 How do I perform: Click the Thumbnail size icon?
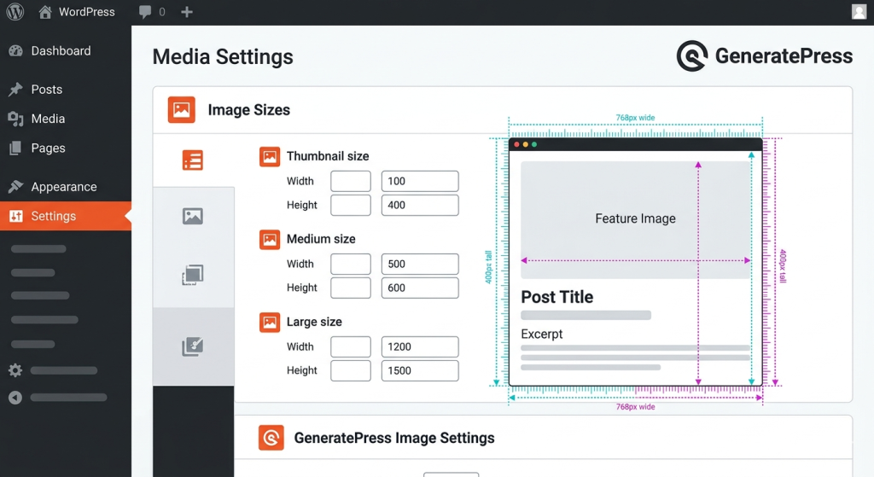270,157
